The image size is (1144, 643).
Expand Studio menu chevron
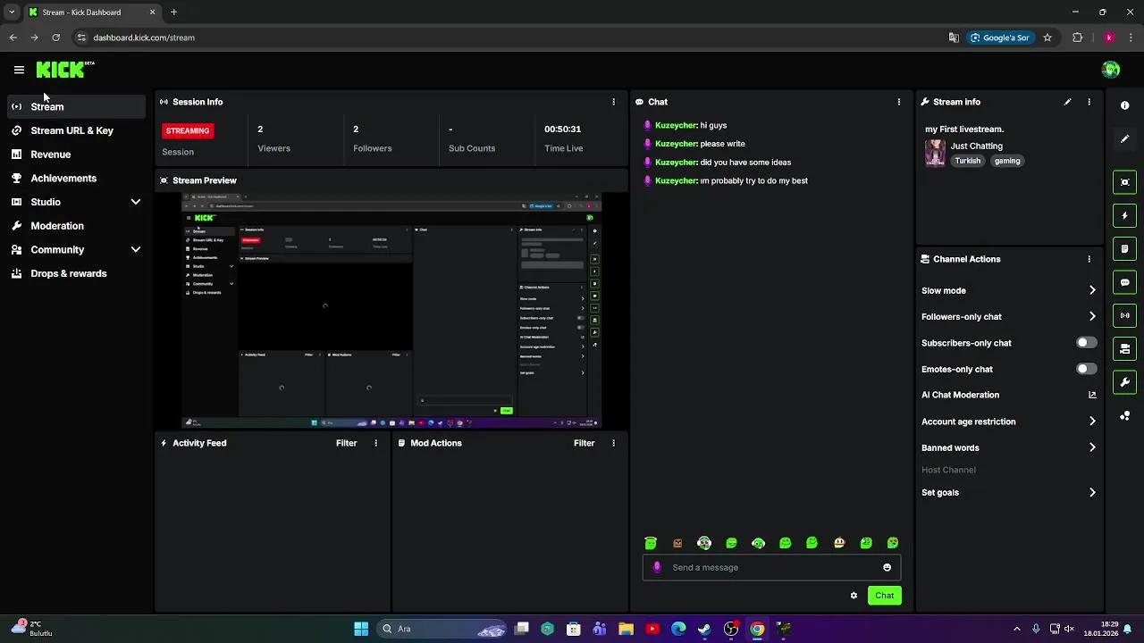click(136, 202)
